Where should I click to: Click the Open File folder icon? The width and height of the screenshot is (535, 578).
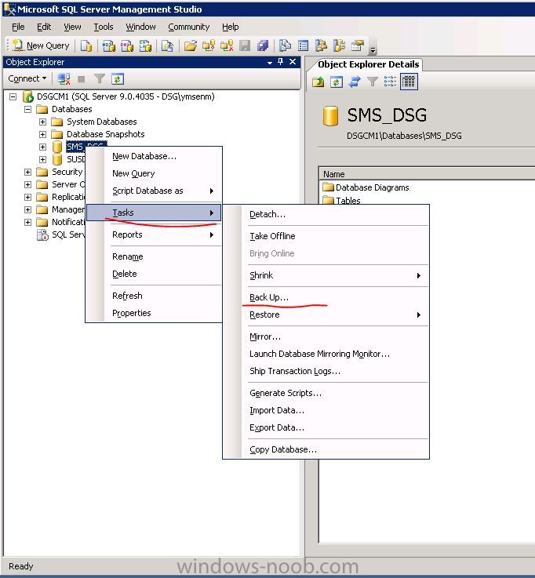tap(191, 45)
